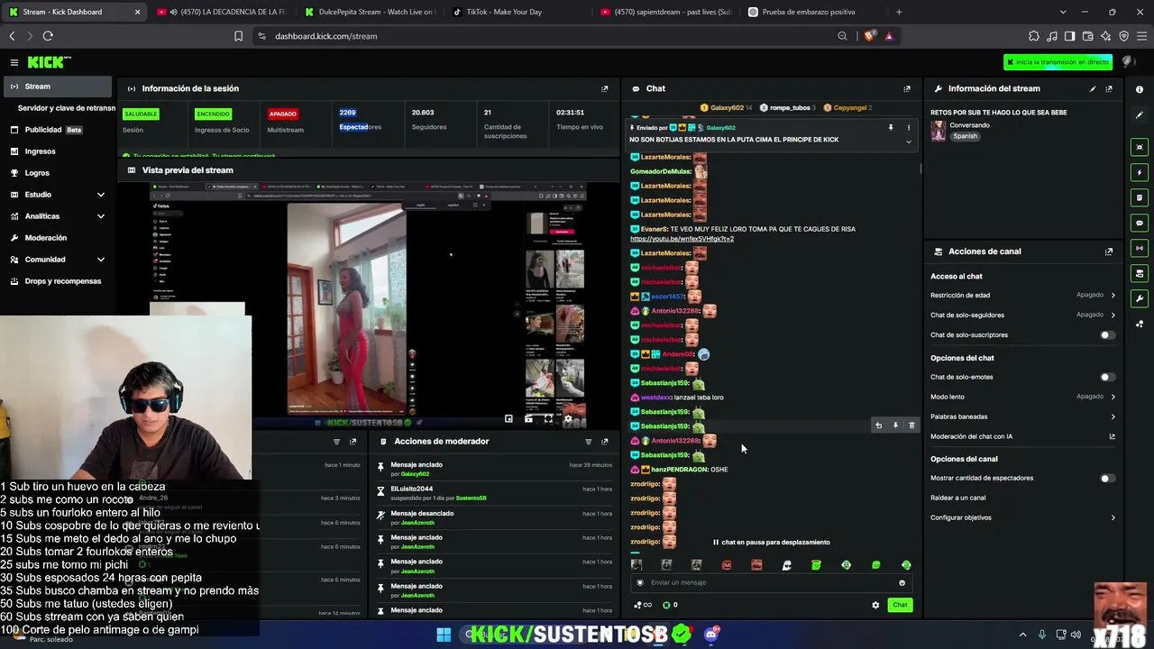Viewport: 1154px width, 649px height.
Task: Open stream preview player settings gear
Action: 568,419
